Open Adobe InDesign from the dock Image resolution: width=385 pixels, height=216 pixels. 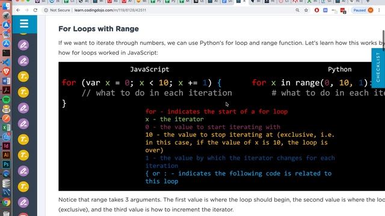pos(6,146)
